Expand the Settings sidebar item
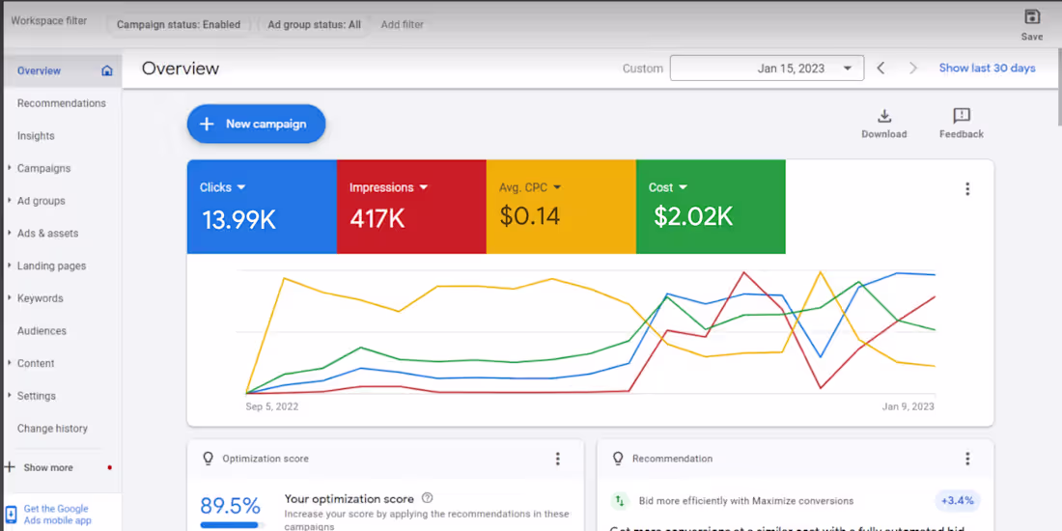Viewport: 1062px width, 531px height. tap(9, 396)
